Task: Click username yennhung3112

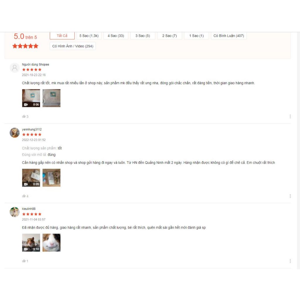Action: [32, 129]
